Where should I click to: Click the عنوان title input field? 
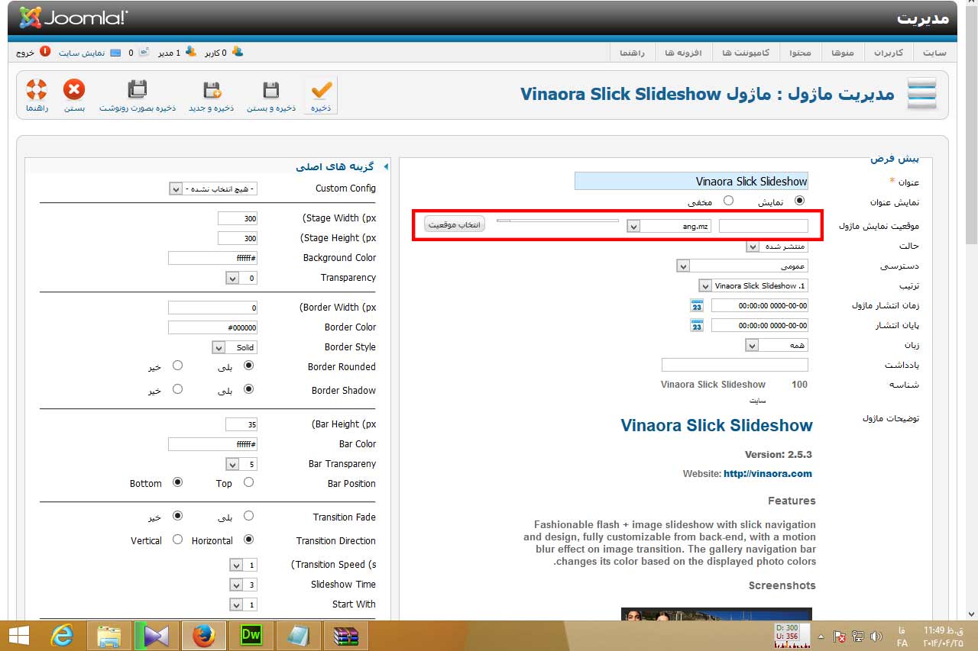point(691,181)
